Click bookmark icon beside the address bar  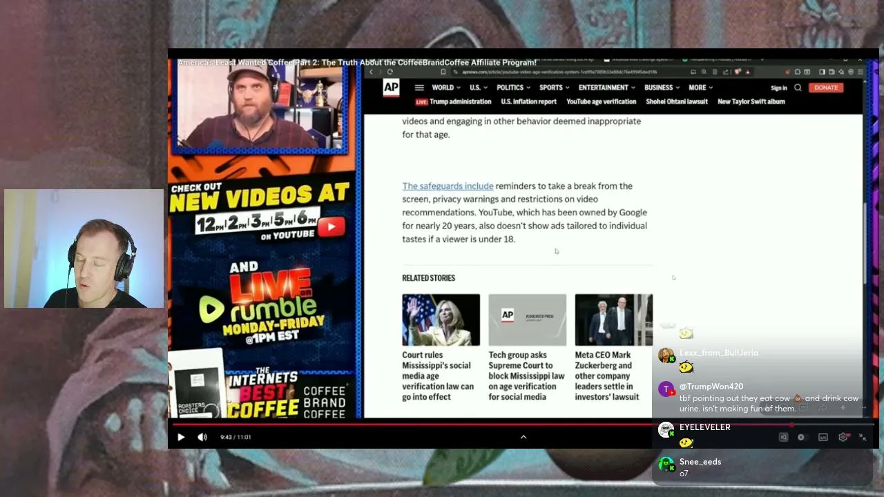point(443,72)
